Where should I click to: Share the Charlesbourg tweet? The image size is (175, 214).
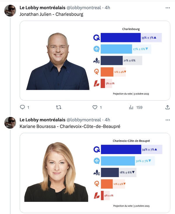pyautogui.click(x=167, y=107)
